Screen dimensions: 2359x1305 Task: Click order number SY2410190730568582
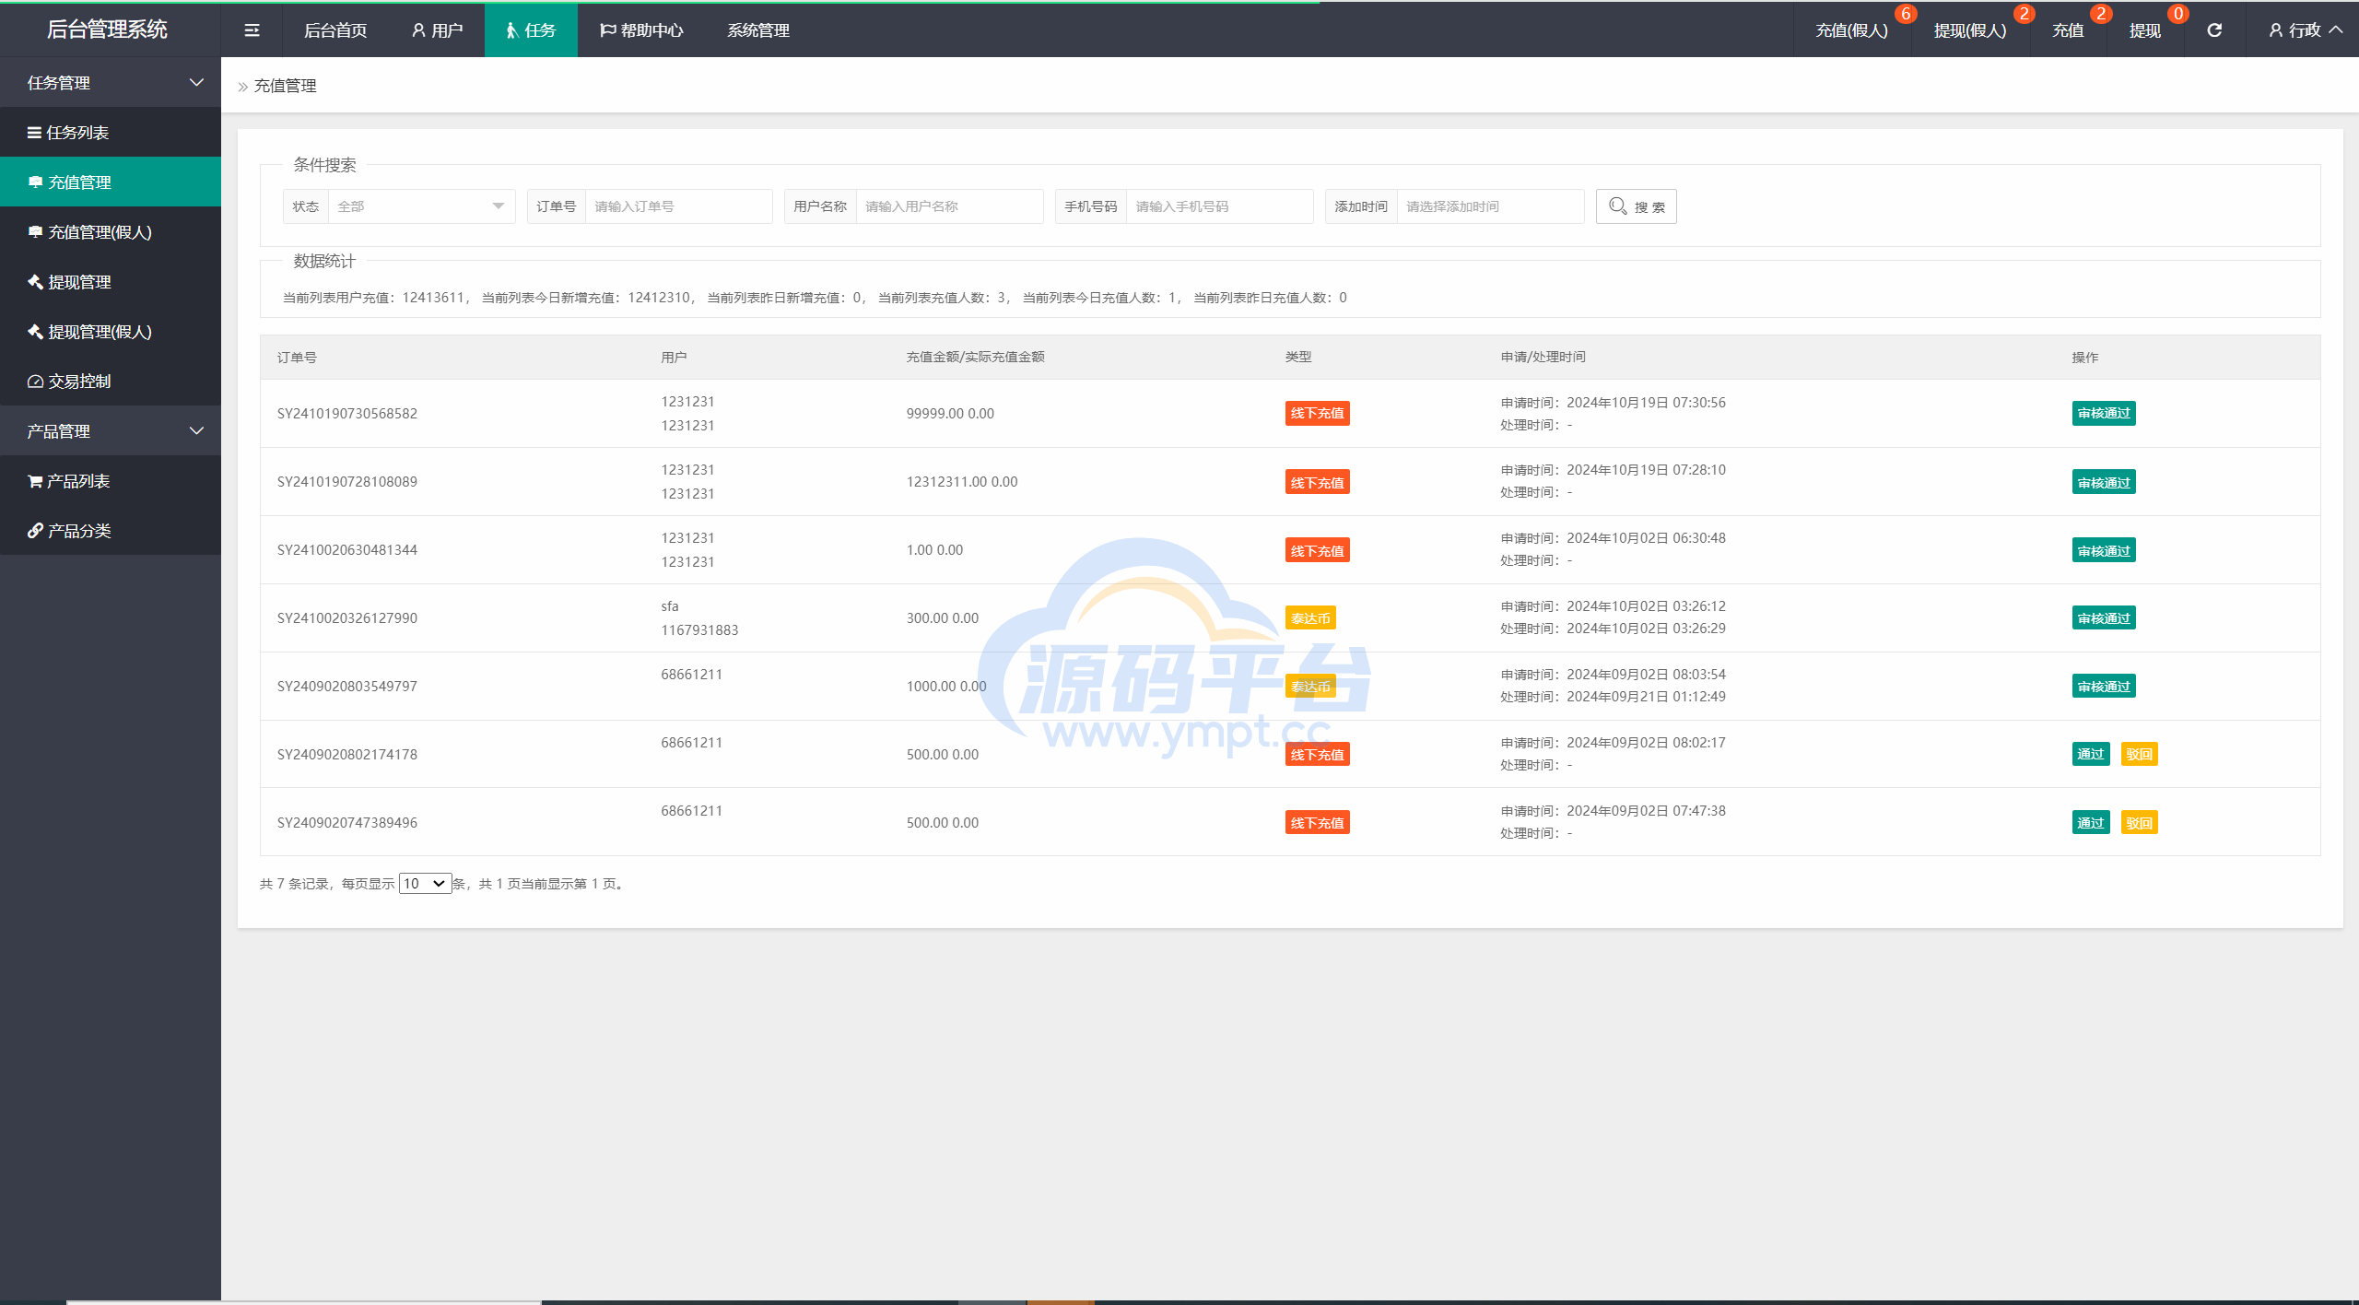tap(347, 413)
